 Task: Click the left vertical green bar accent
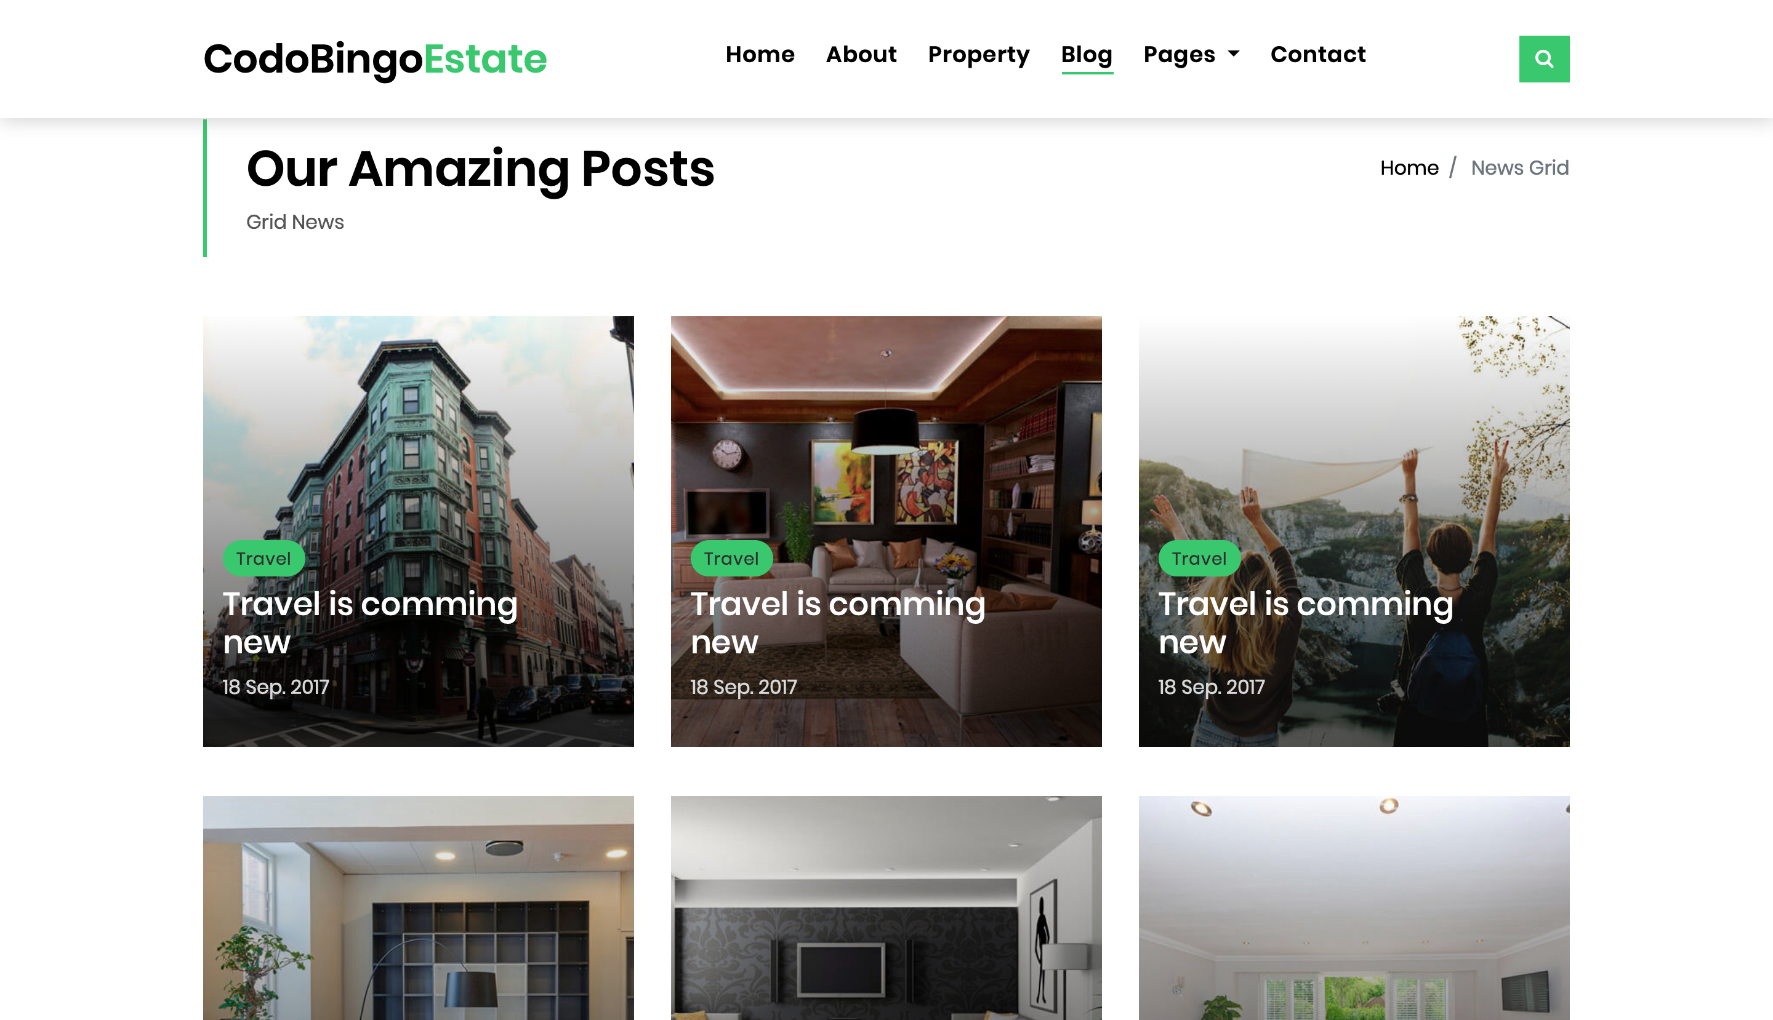tap(204, 188)
